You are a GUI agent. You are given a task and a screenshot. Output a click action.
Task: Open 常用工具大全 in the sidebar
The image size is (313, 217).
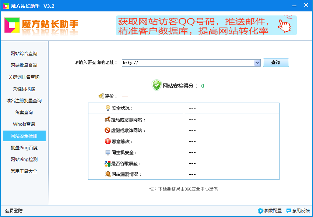[x=24, y=171]
